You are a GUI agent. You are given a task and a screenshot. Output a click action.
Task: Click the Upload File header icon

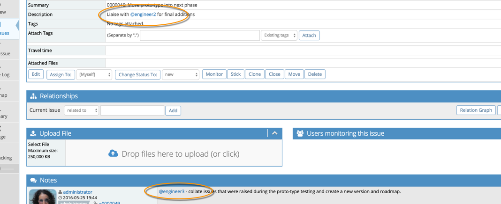click(x=33, y=133)
